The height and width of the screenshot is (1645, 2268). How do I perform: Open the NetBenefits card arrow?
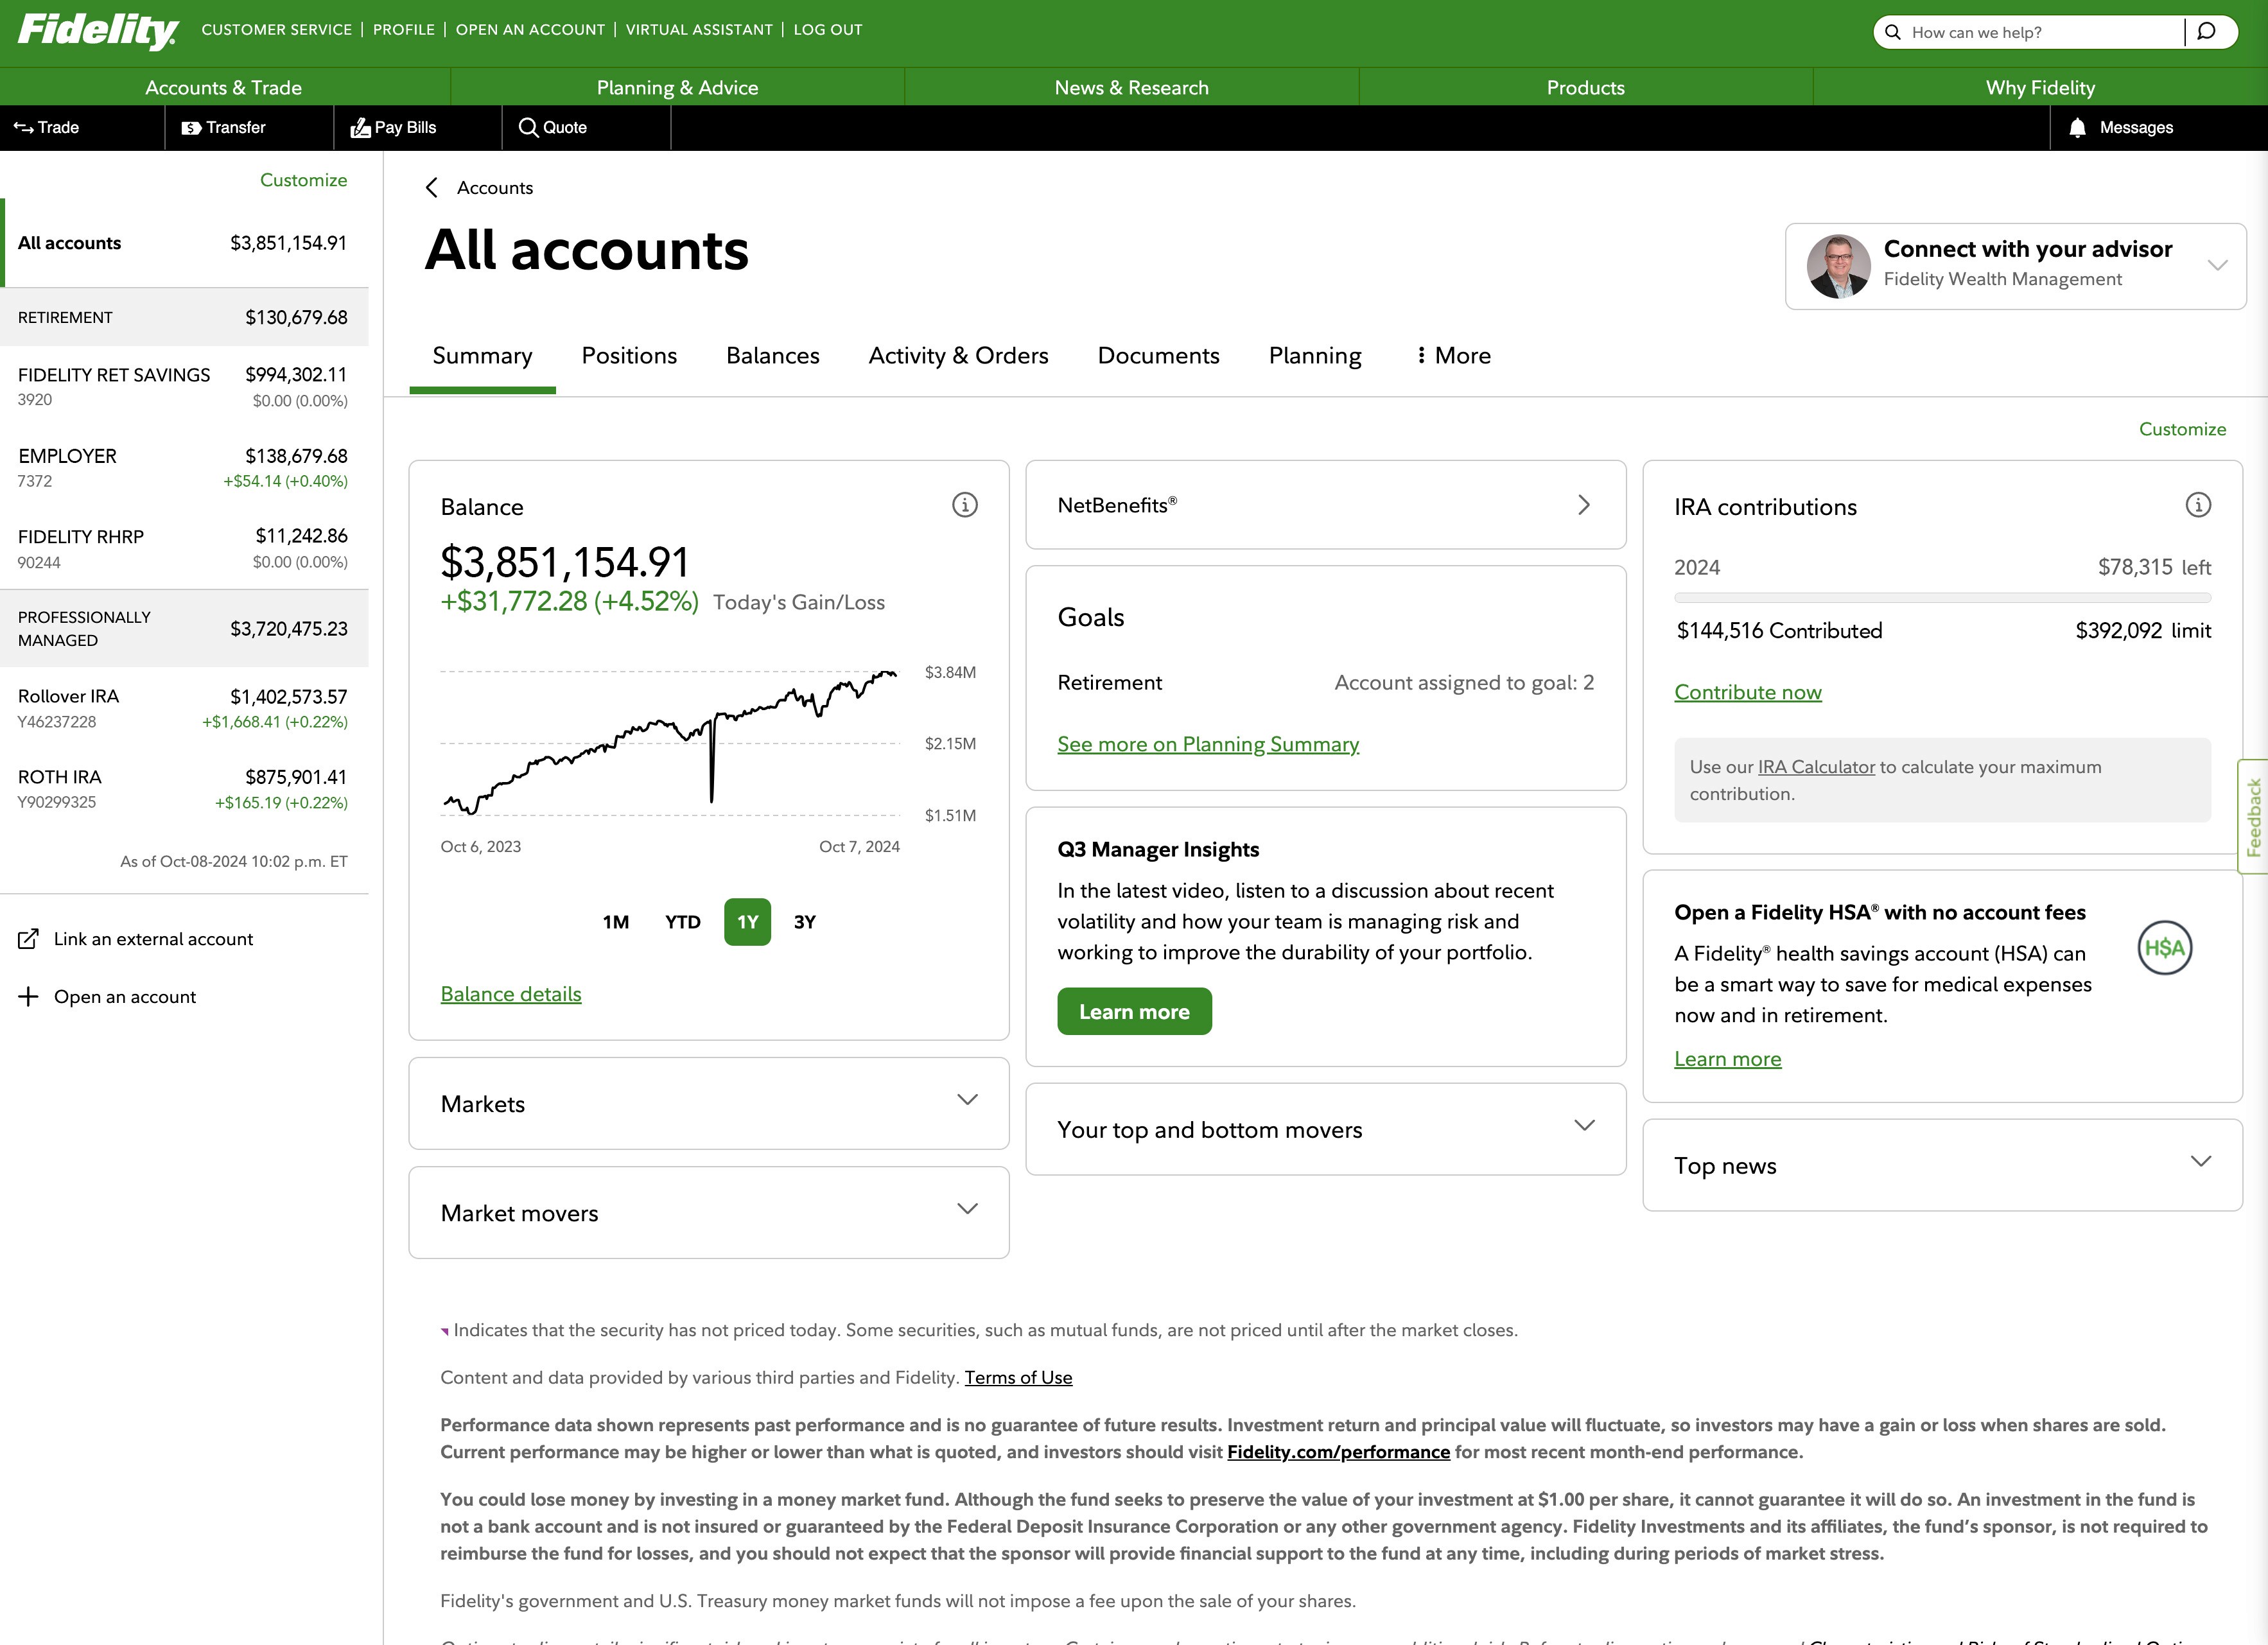(1583, 505)
